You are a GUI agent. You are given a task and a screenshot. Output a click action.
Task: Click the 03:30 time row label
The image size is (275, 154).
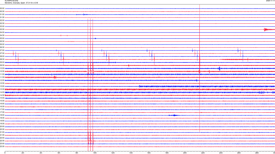(2, 29)
